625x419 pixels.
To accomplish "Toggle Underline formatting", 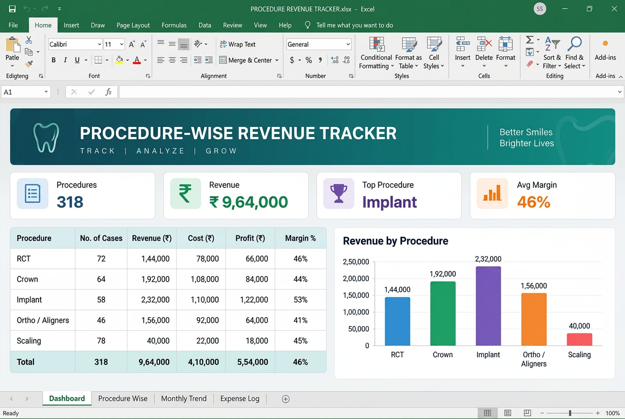I will click(x=77, y=60).
